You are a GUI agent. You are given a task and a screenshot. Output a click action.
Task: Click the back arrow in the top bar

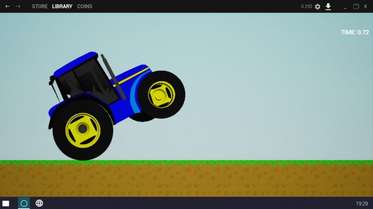[7, 6]
